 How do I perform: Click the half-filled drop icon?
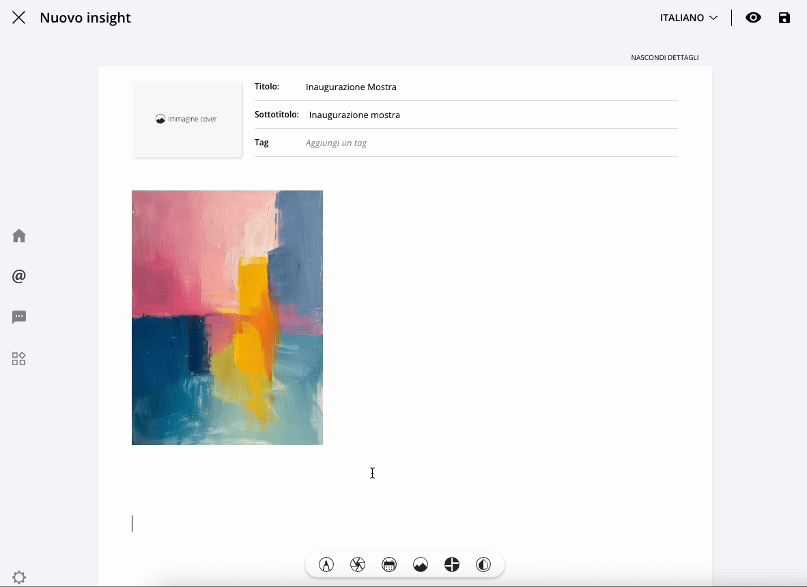coord(483,564)
